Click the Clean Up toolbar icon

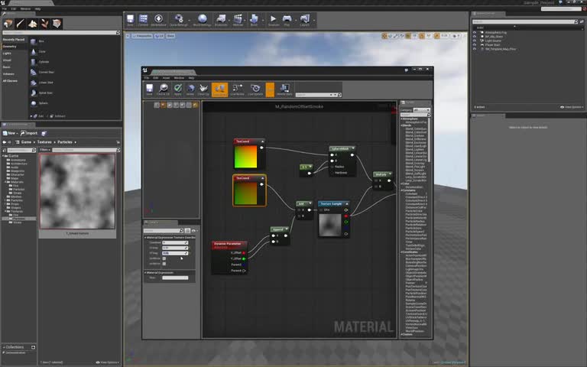tap(204, 89)
